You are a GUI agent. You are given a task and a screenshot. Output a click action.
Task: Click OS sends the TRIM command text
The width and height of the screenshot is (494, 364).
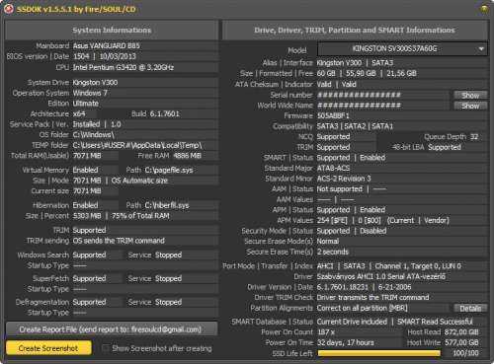pyautogui.click(x=119, y=241)
